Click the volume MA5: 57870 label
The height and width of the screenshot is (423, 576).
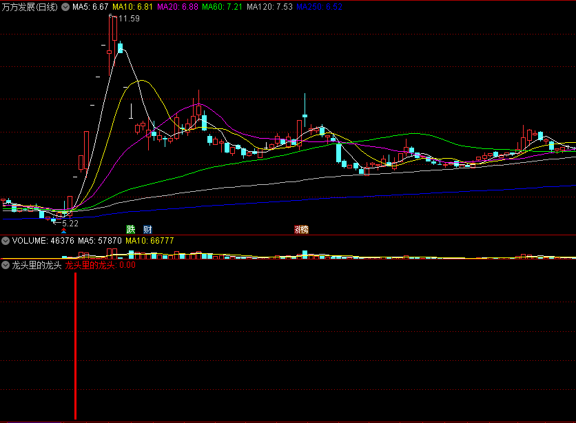99,241
